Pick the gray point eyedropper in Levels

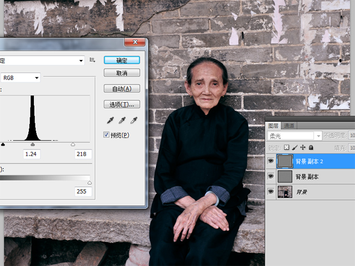121,120
